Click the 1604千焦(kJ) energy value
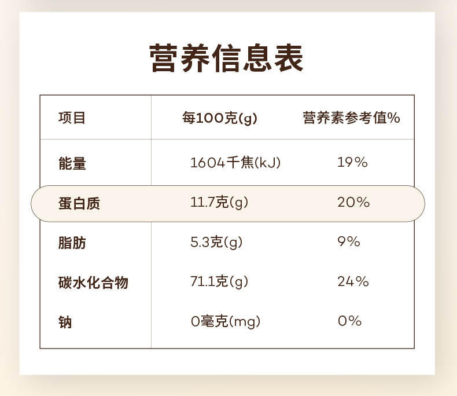457x396 pixels. pyautogui.click(x=235, y=163)
